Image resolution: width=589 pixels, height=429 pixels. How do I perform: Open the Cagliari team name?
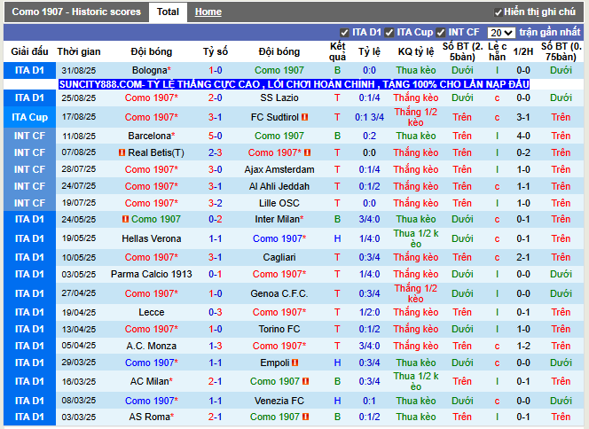pyautogui.click(x=279, y=257)
